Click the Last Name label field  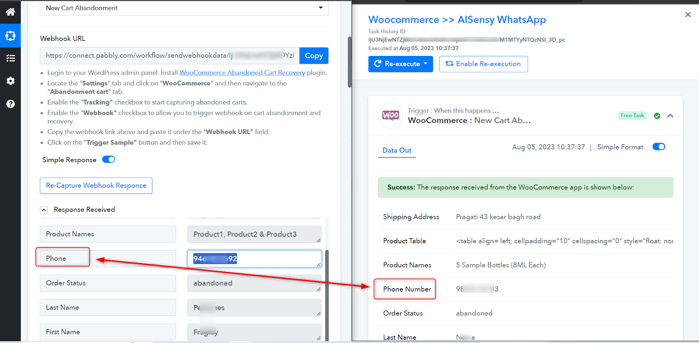click(108, 307)
